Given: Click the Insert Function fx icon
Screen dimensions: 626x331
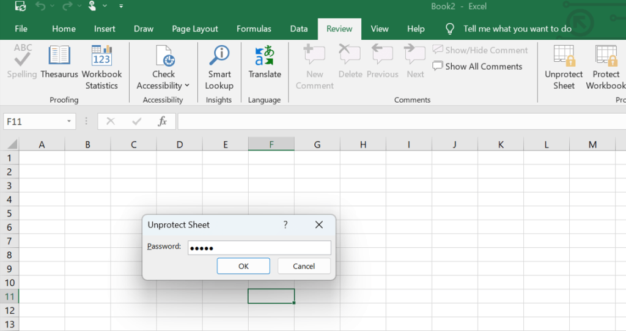Looking at the screenshot, I should coord(162,121).
